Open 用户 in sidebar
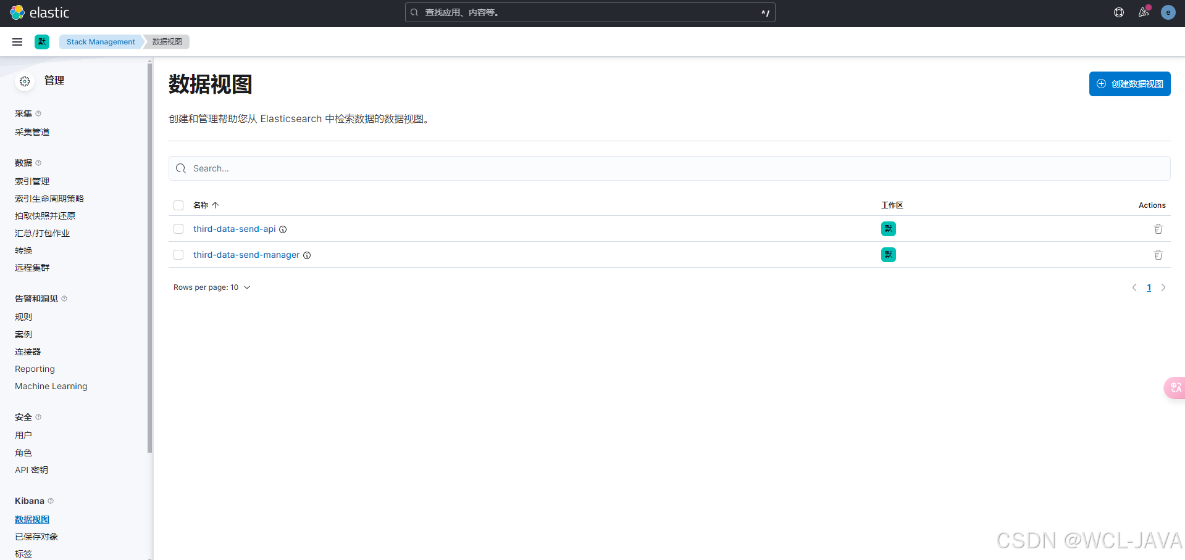1185x560 pixels. pyautogui.click(x=23, y=435)
